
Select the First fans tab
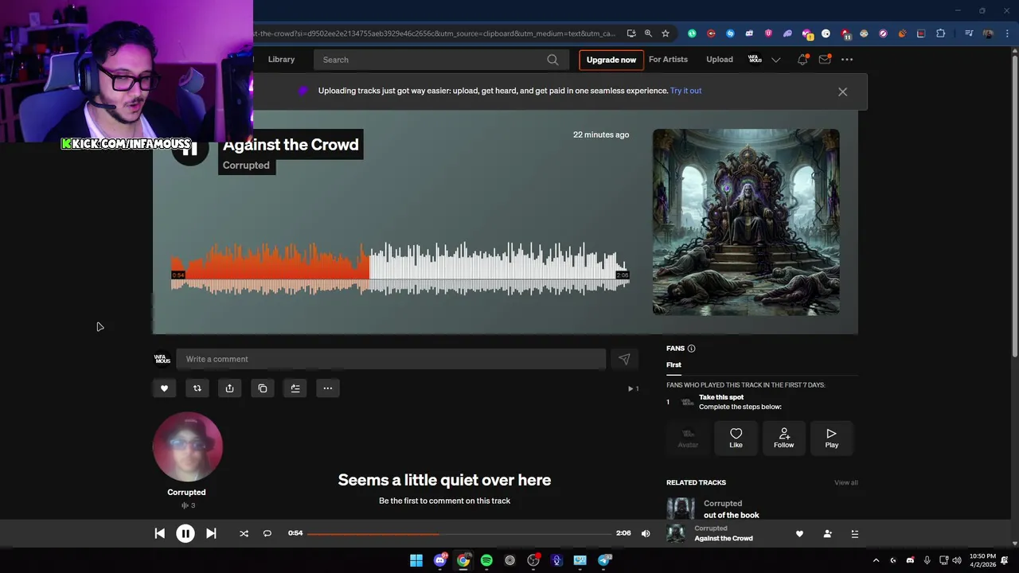(x=673, y=364)
